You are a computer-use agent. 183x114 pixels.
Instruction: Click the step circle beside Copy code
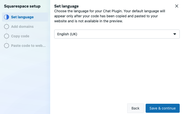tap(7, 36)
